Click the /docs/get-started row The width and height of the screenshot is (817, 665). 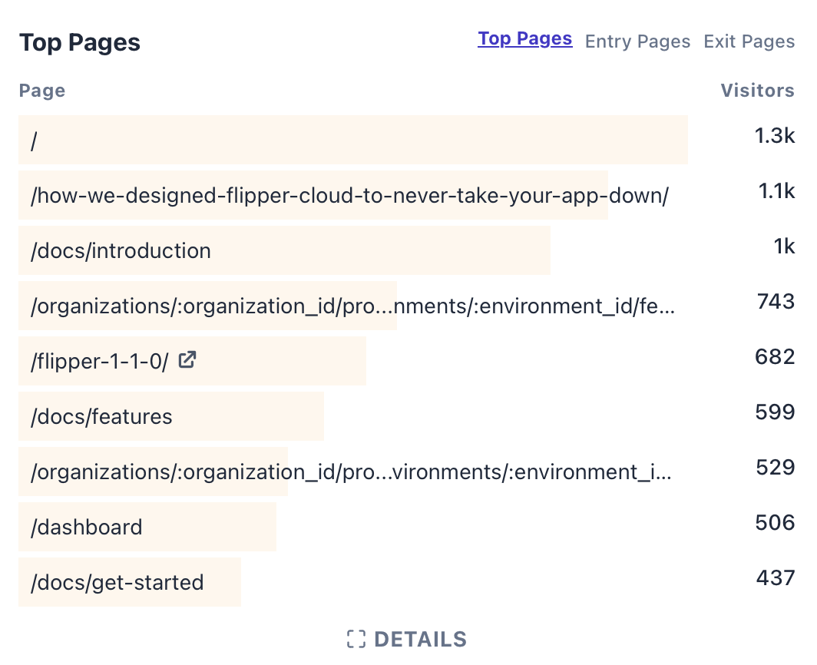tap(117, 583)
